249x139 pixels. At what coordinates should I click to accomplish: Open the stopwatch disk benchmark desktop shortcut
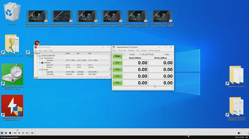point(12,75)
